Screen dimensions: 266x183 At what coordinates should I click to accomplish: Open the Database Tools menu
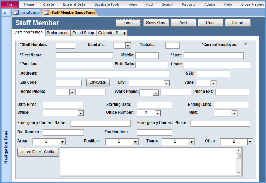(x=107, y=4)
